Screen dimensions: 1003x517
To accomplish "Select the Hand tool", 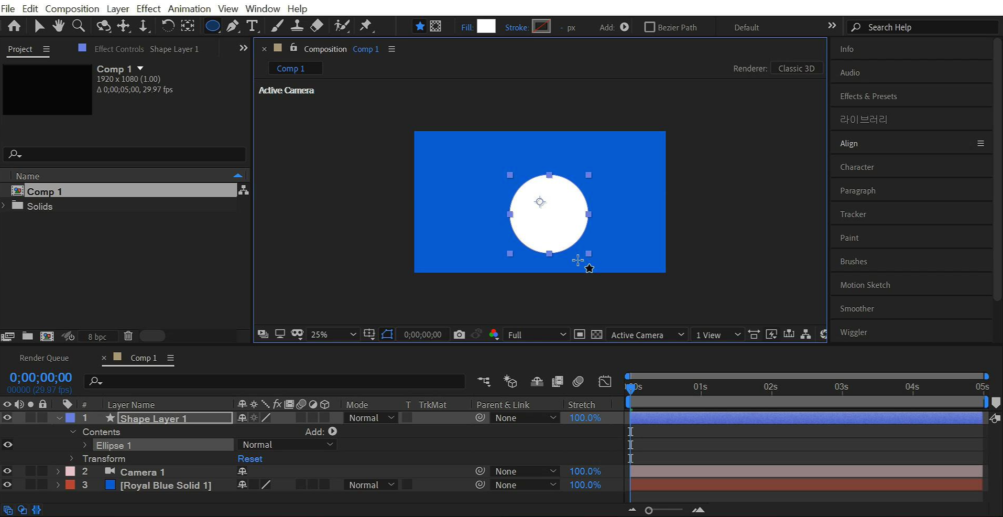I will click(x=58, y=26).
